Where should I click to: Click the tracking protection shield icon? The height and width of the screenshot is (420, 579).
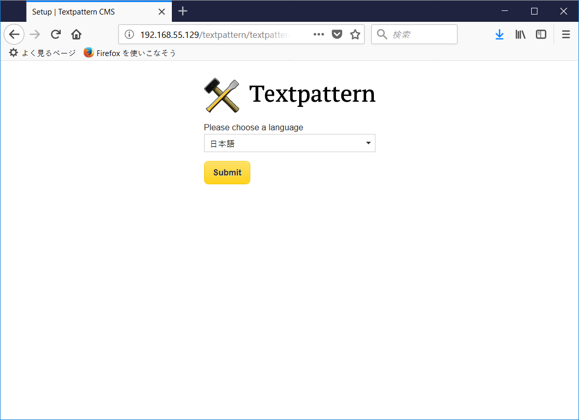337,34
